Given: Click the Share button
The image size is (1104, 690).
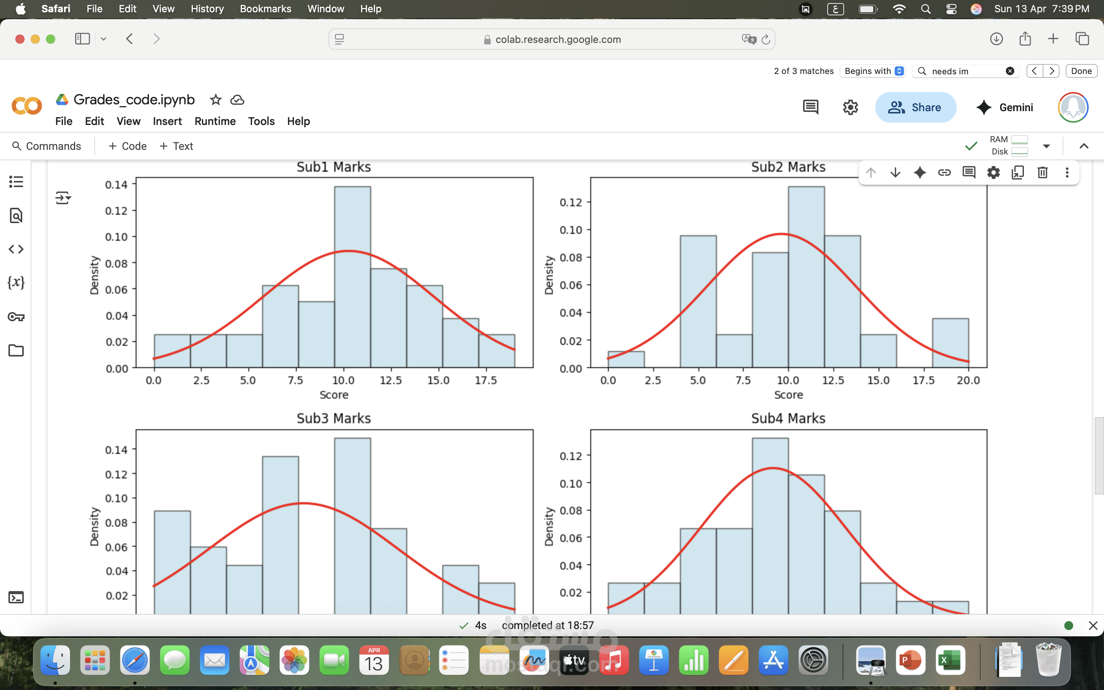Looking at the screenshot, I should [915, 107].
